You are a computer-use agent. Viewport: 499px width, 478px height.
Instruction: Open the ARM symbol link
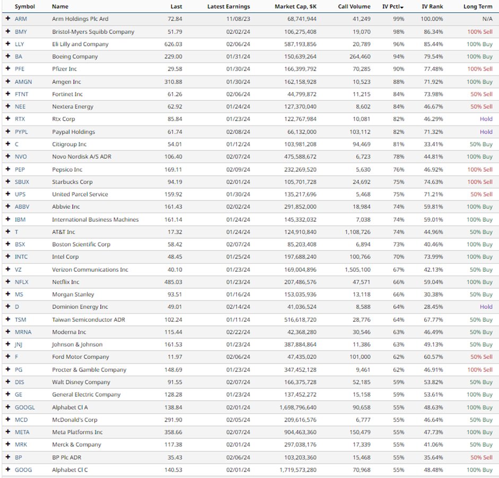coord(21,19)
